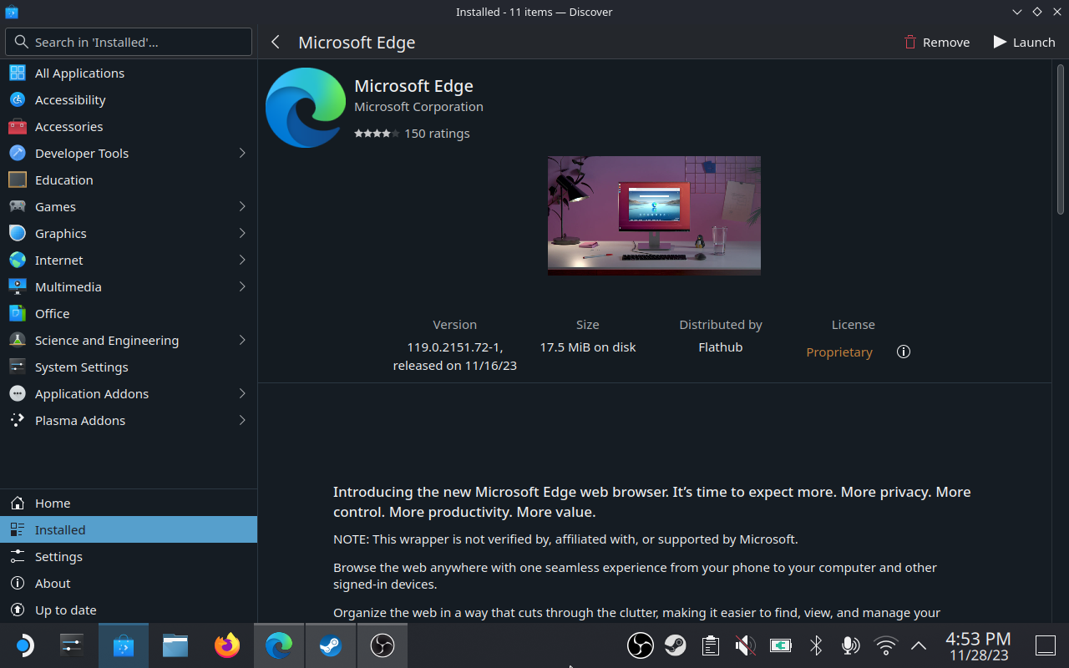Launch Firefox from the taskbar

[227, 645]
